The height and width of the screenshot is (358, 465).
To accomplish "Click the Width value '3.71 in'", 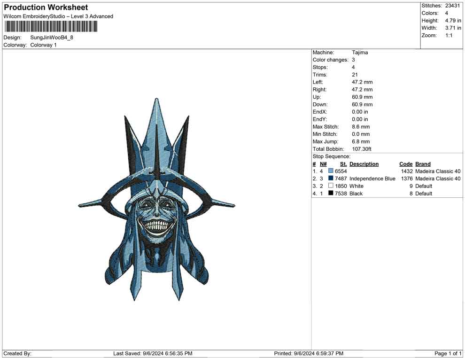I will (x=453, y=28).
